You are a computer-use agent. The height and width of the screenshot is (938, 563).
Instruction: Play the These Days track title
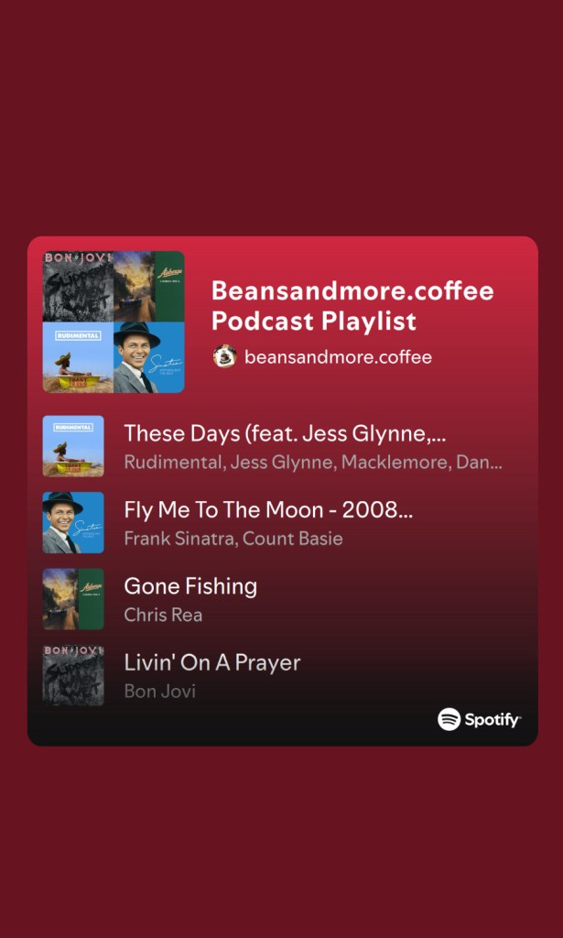(285, 433)
